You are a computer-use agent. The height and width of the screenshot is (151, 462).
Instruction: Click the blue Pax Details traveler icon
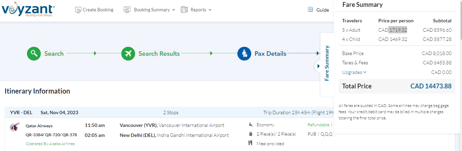tap(244, 53)
